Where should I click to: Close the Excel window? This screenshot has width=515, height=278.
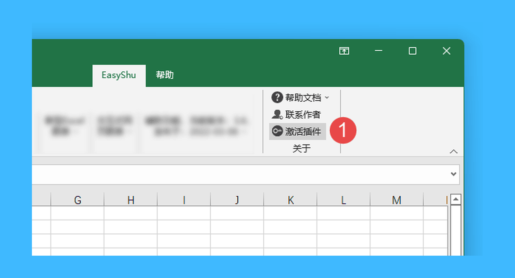[446, 51]
